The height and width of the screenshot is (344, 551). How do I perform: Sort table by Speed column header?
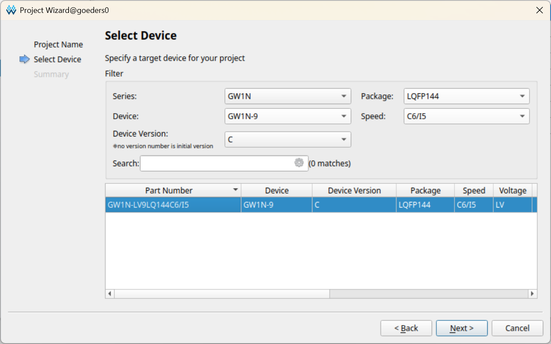[474, 190]
